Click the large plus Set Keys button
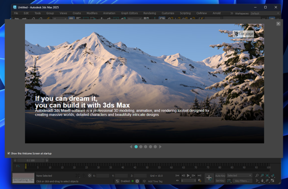Viewport: 288px width, 189px height. 209,178
